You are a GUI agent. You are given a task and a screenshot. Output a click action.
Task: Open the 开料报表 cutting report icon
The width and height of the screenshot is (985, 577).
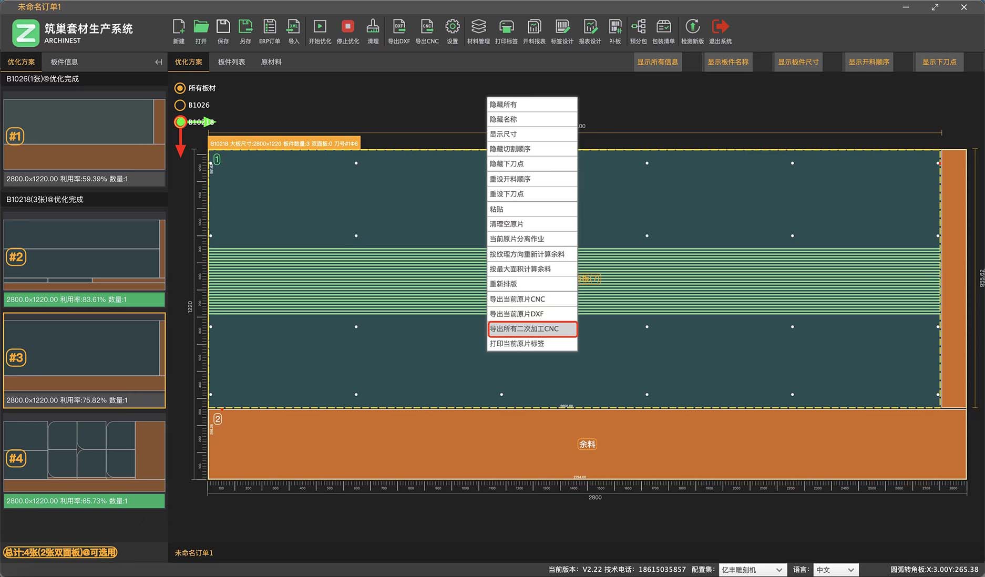[x=534, y=31]
